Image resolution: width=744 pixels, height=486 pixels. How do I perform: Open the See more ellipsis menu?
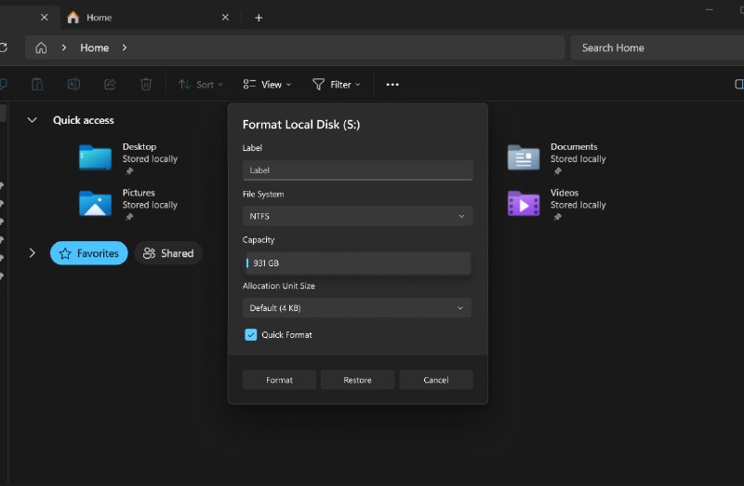[x=392, y=85]
